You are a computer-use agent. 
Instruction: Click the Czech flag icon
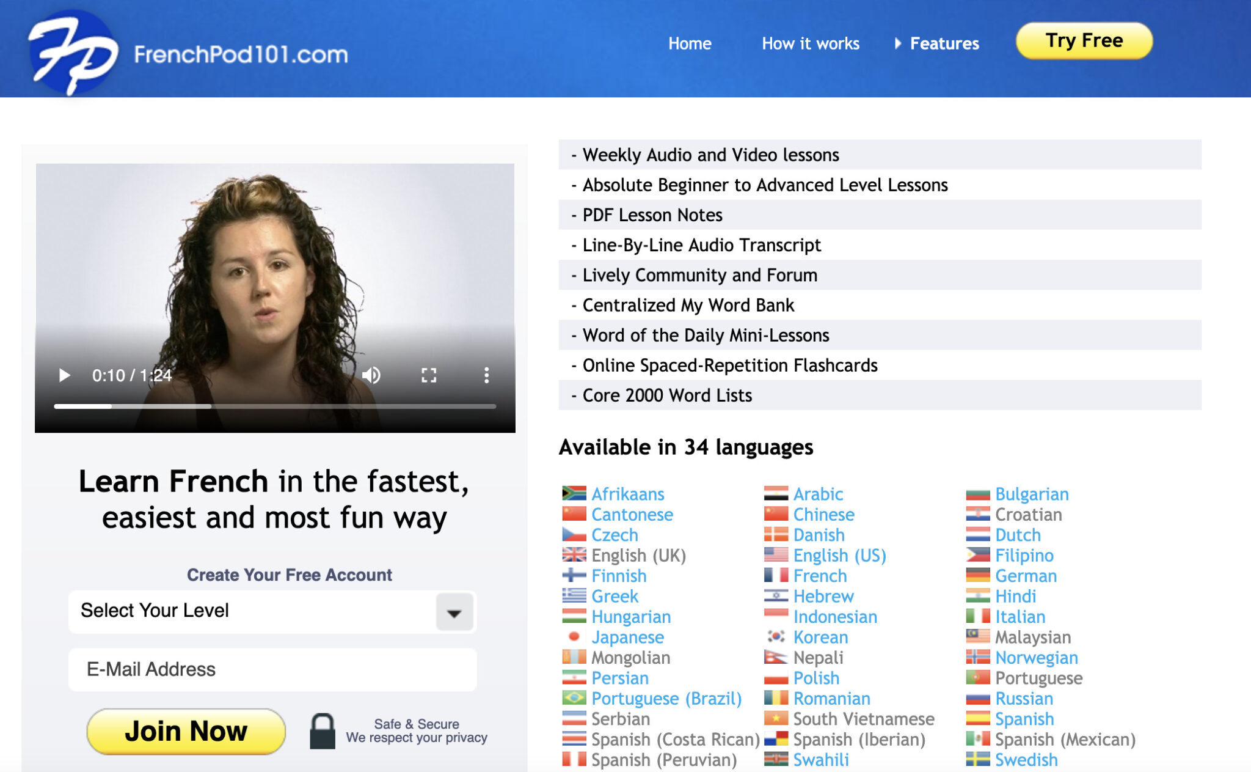574,534
